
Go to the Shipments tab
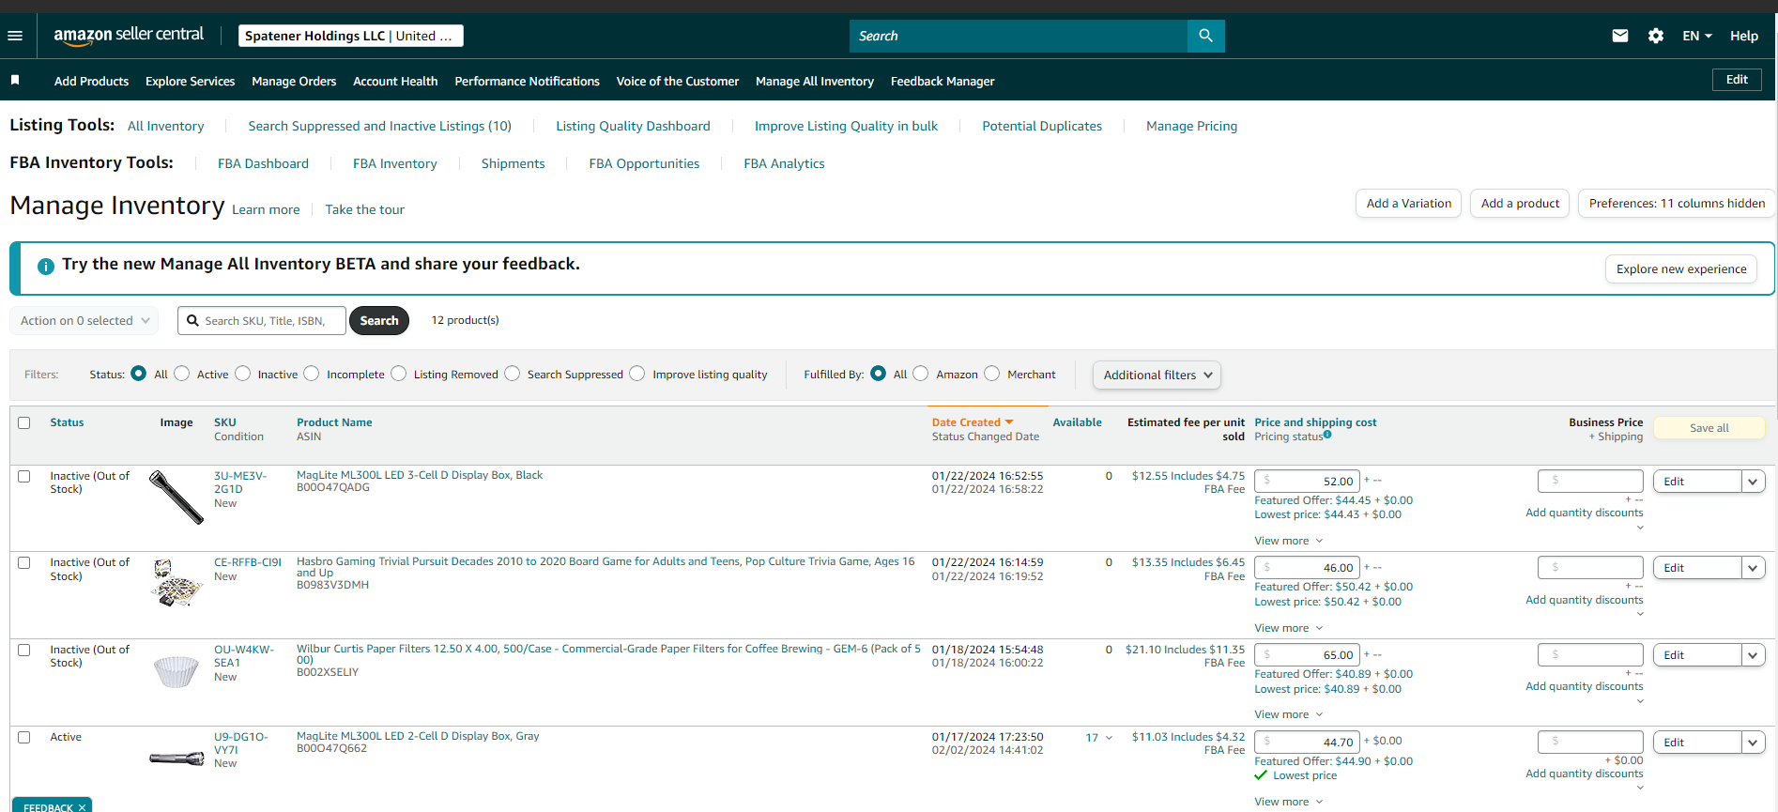point(513,163)
